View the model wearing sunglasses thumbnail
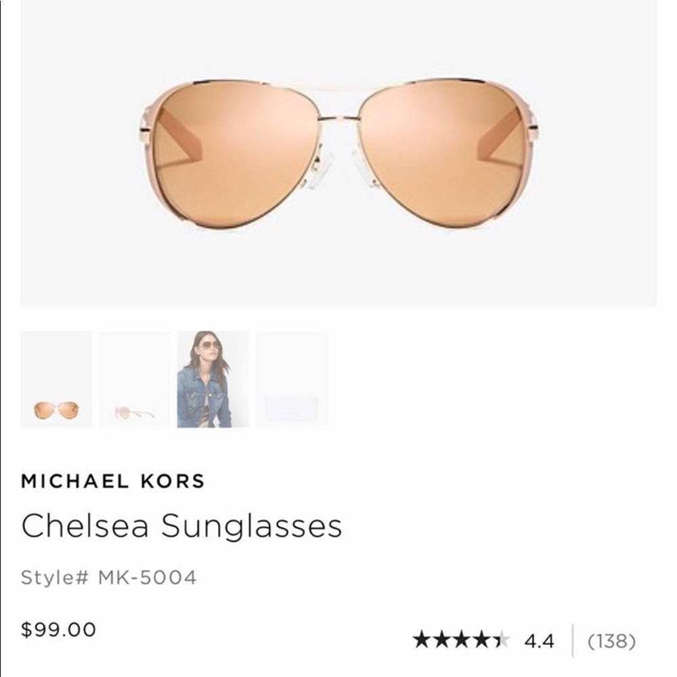Image resolution: width=677 pixels, height=677 pixels. pos(211,381)
